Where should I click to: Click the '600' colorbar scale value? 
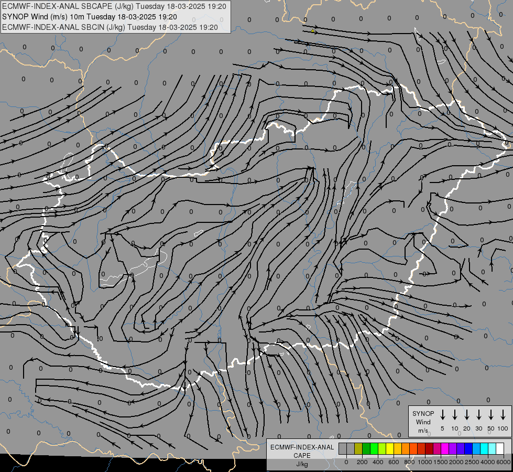click(394, 462)
